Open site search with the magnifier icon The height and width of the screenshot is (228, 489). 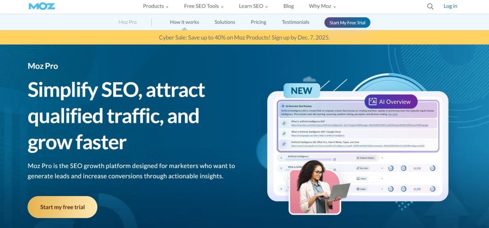[x=430, y=6]
